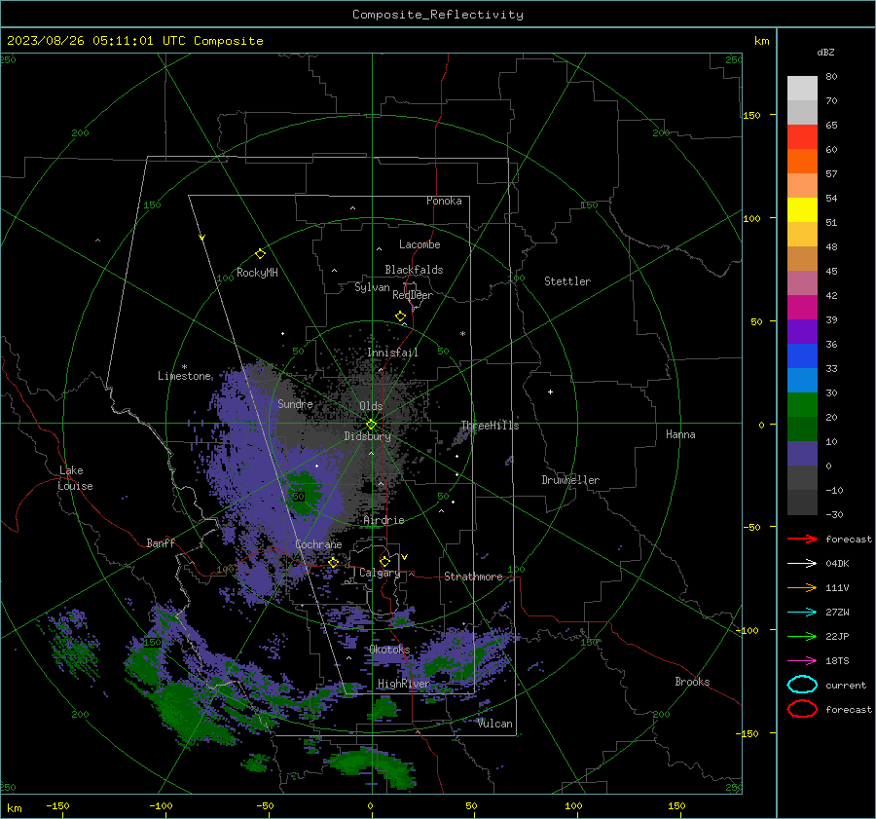The height and width of the screenshot is (819, 876).
Task: Click the HighRiver town label
Action: coord(404,684)
